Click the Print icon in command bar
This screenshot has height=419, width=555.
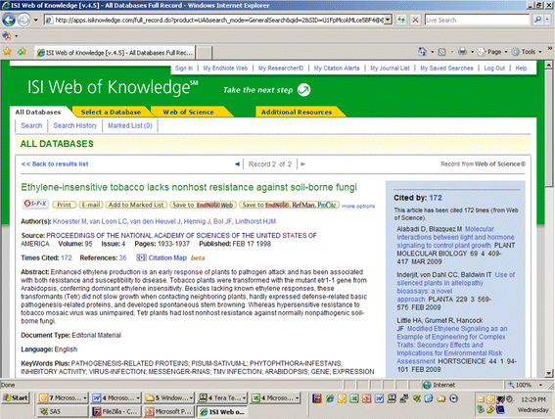point(463,52)
